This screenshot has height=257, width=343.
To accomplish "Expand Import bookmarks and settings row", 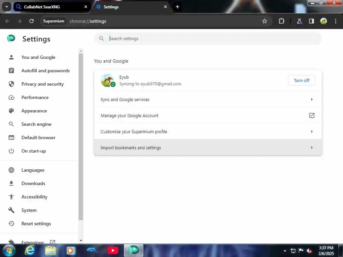I will pyautogui.click(x=208, y=148).
